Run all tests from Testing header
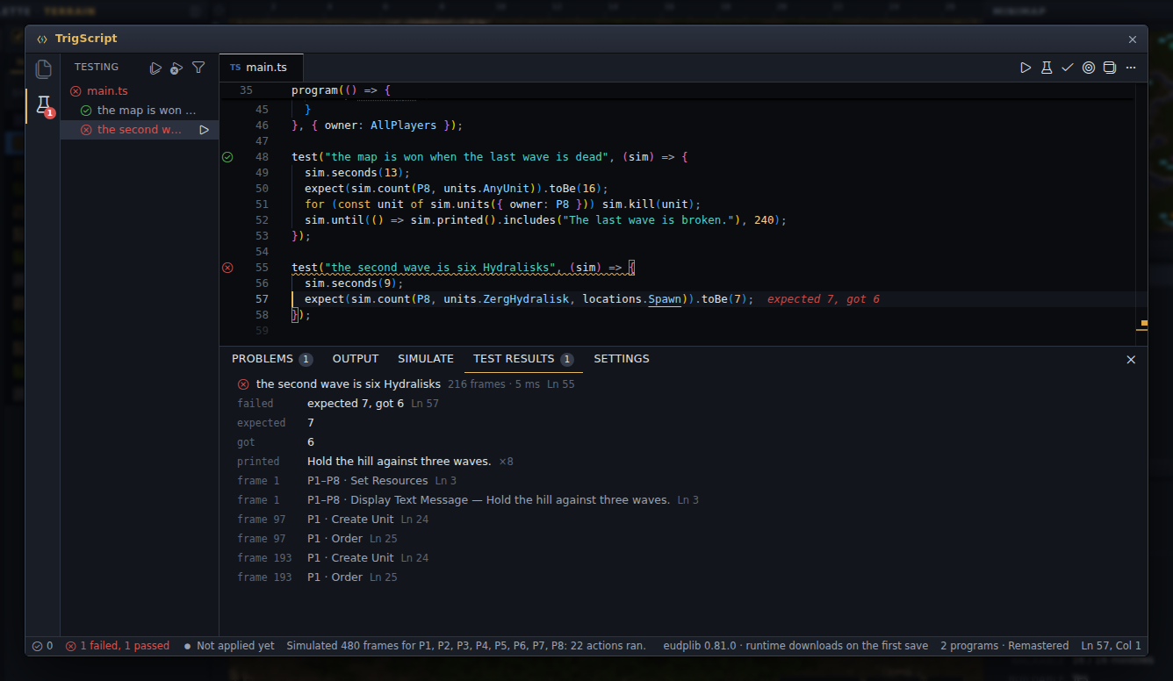The image size is (1173, 681). click(x=155, y=68)
